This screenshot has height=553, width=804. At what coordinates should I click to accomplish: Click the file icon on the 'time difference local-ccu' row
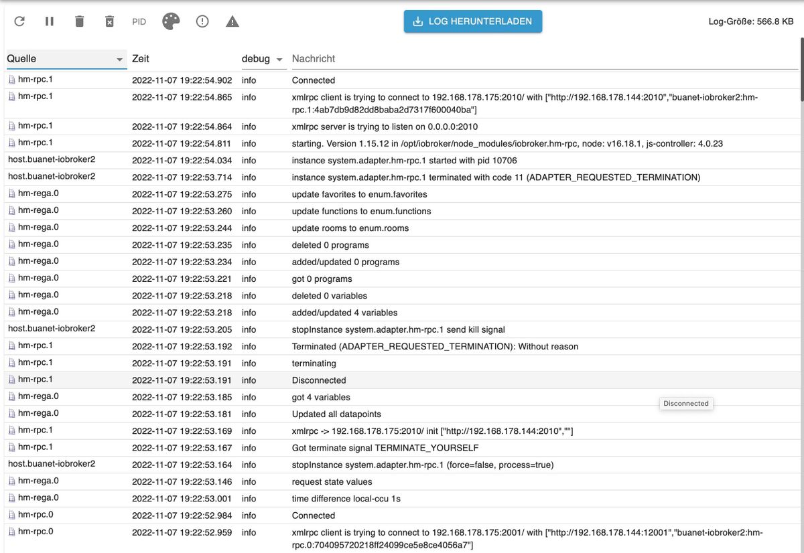[12, 498]
